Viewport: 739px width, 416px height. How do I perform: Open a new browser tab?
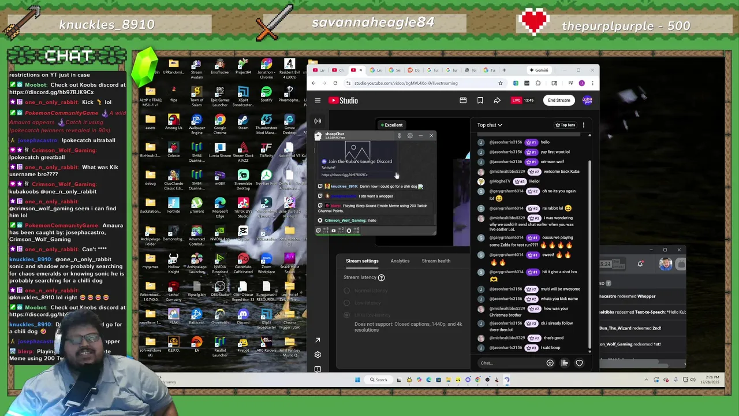504,70
